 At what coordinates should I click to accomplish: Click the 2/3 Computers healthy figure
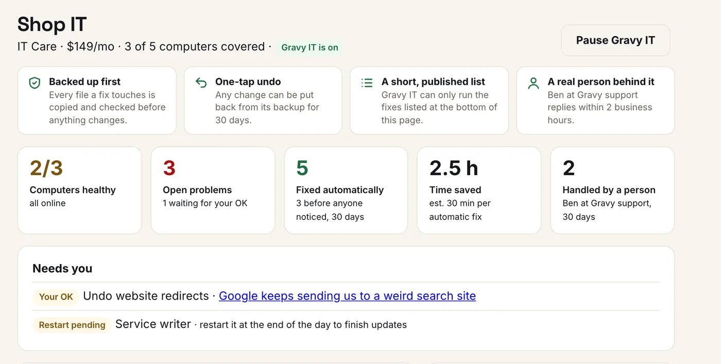46,168
